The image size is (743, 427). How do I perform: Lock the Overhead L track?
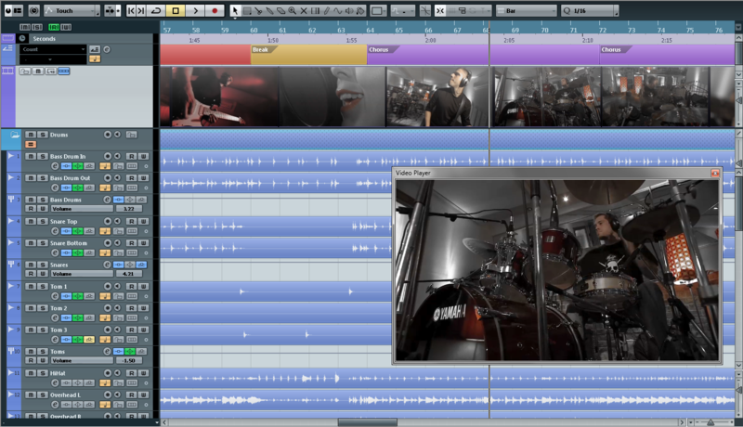[x=118, y=405]
